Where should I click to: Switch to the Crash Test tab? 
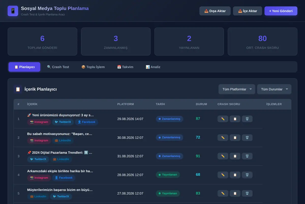click(58, 67)
